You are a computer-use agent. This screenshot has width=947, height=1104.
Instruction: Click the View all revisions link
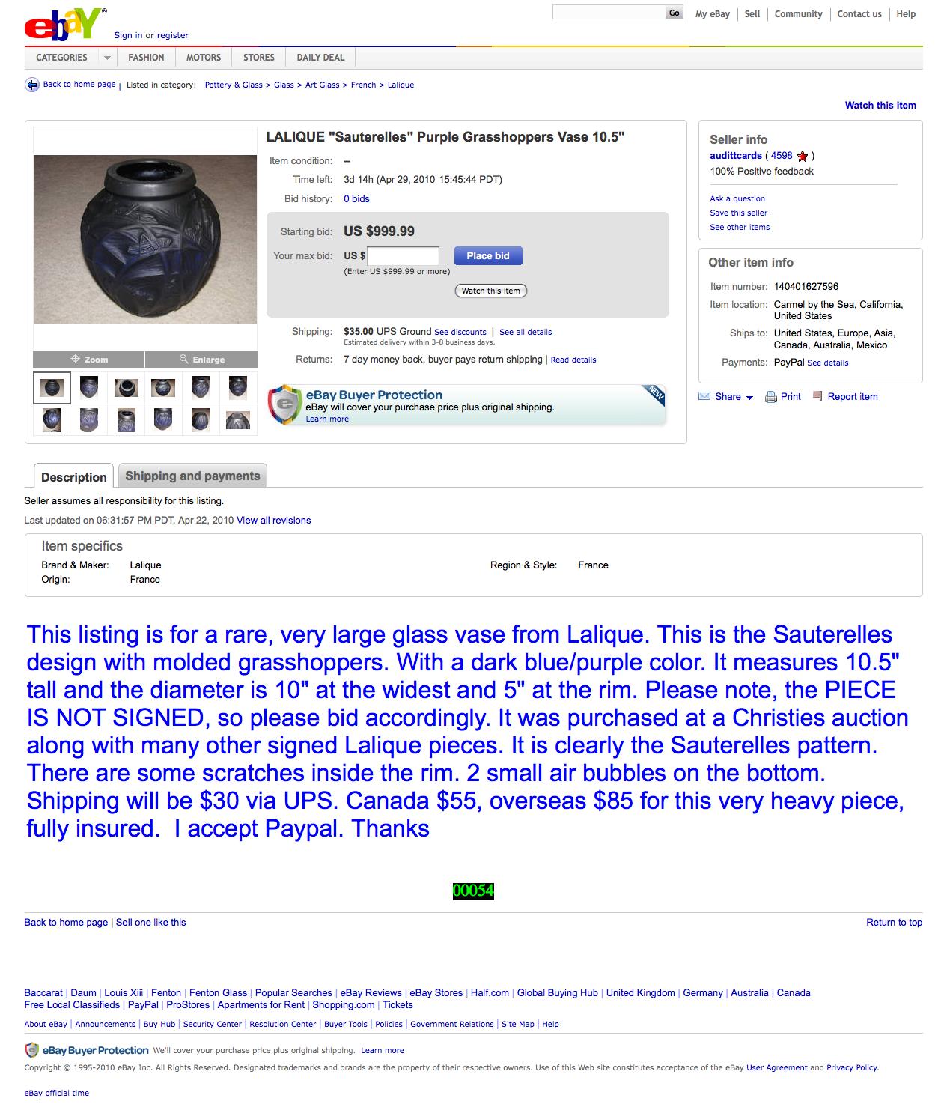[273, 521]
